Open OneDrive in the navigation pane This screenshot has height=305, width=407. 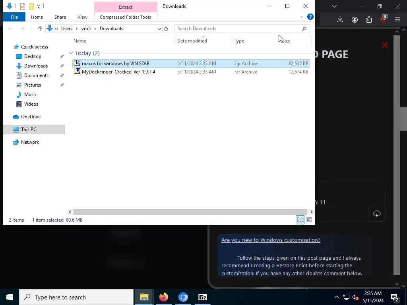[31, 117]
